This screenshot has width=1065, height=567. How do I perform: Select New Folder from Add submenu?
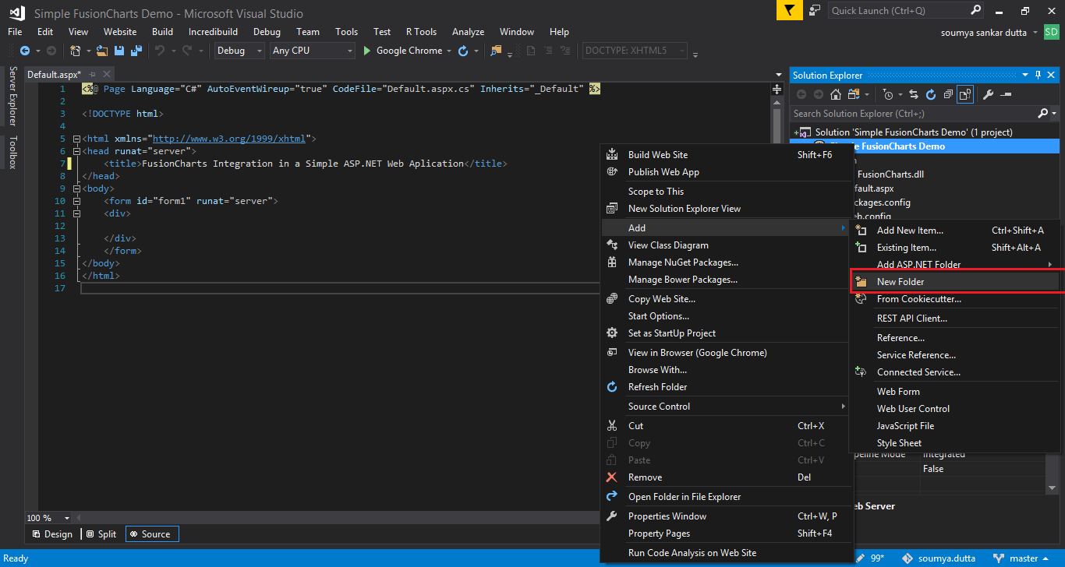click(900, 282)
